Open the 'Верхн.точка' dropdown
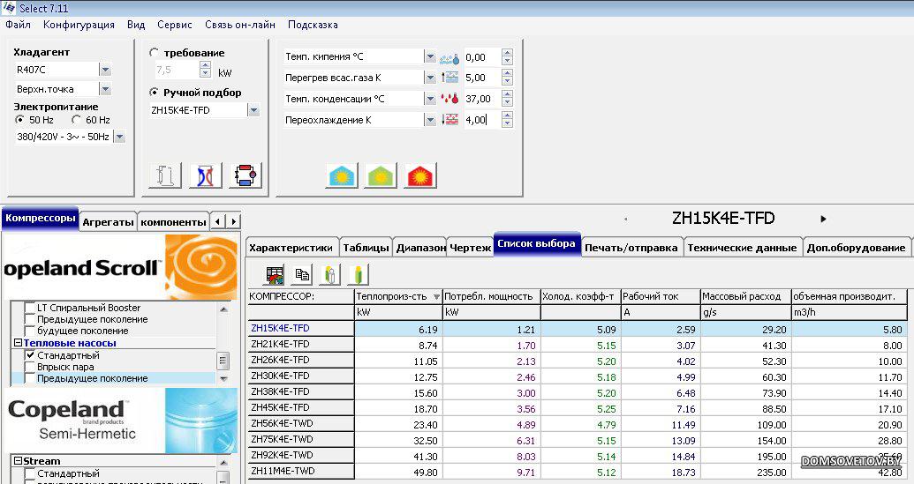Viewport: 914px width, 484px height. pyautogui.click(x=105, y=89)
